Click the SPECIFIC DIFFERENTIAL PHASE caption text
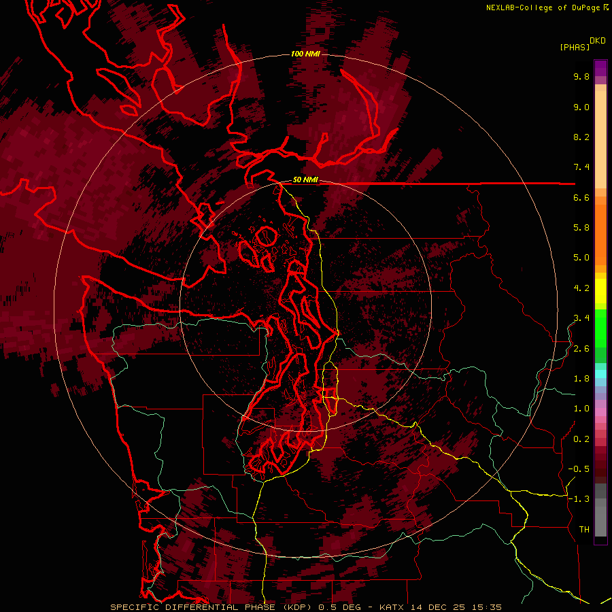The height and width of the screenshot is (612, 612). tap(194, 607)
